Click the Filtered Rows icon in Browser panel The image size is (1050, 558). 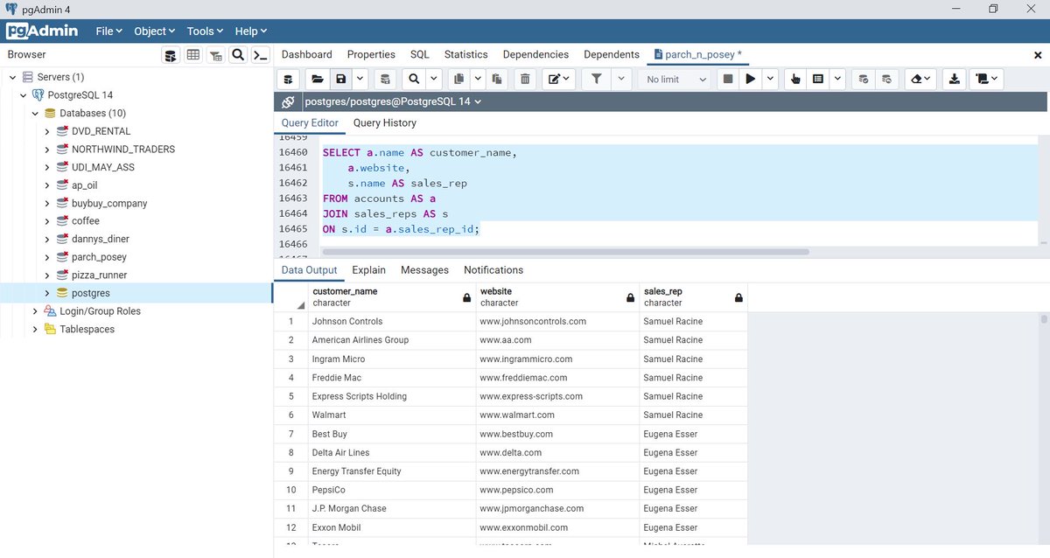215,55
